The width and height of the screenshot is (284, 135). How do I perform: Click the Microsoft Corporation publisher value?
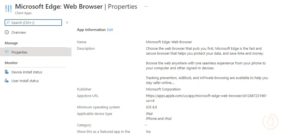coord(163,89)
